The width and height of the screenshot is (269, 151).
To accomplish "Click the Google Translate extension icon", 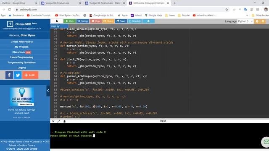I will [245, 10].
